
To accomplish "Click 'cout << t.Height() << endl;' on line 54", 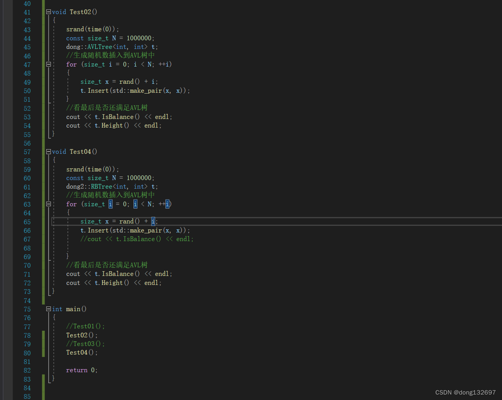I will pyautogui.click(x=114, y=126).
